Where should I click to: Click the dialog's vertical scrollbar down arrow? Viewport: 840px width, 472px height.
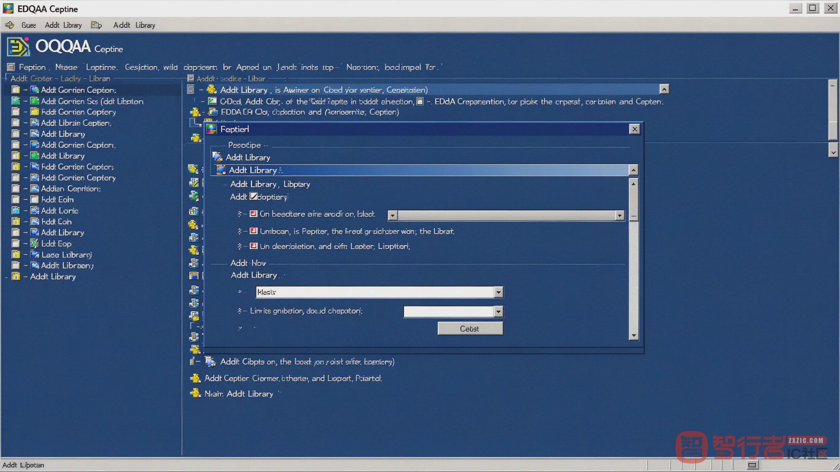click(634, 335)
